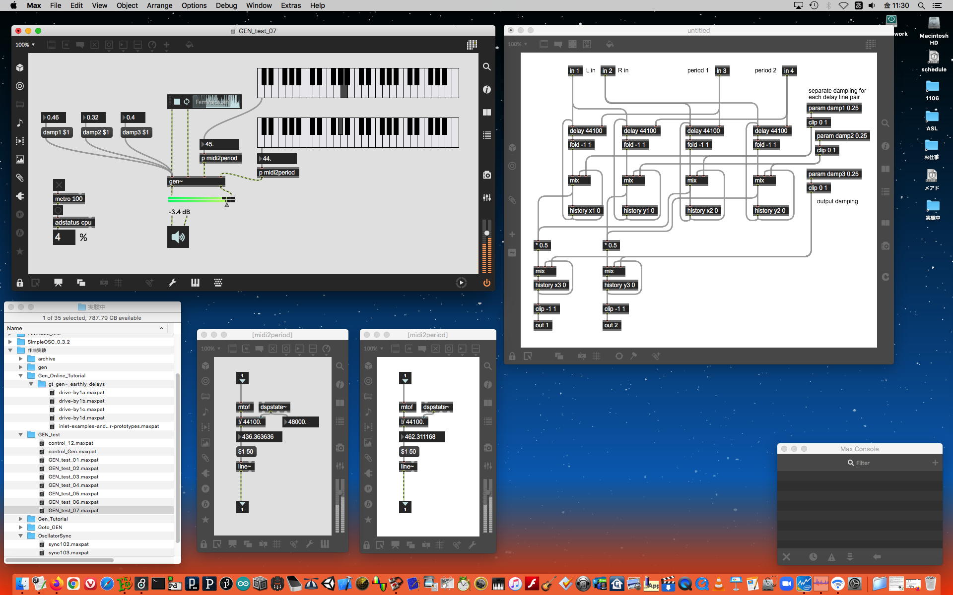This screenshot has width=953, height=595.
Task: Adjust the green gain slider below gen~
Action: click(199, 199)
